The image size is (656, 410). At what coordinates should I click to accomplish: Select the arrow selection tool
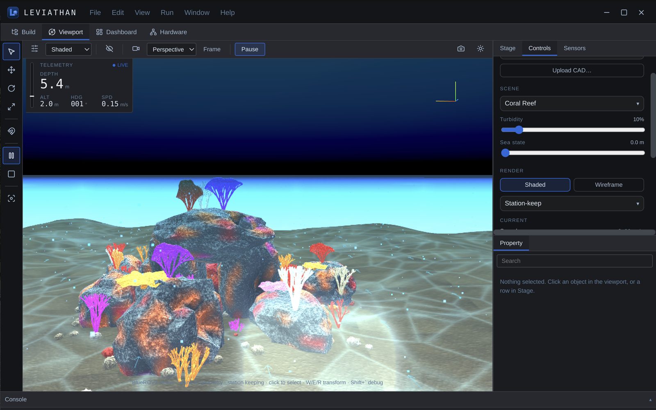[11, 52]
